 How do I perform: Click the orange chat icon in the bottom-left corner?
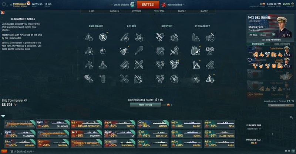[4, 151]
